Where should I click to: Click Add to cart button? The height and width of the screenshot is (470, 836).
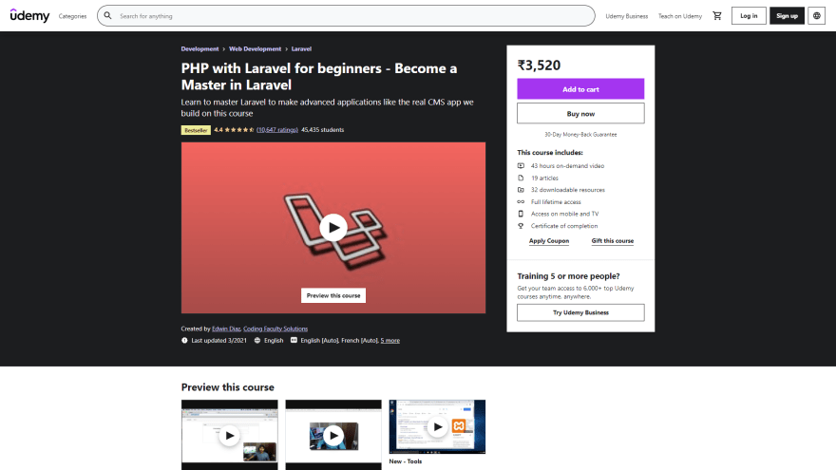coord(580,89)
